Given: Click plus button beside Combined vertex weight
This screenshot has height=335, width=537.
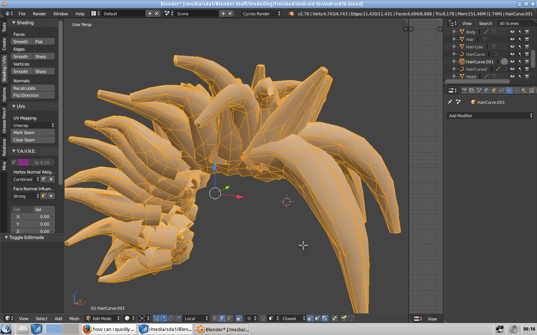Looking at the screenshot, I should 51,179.
